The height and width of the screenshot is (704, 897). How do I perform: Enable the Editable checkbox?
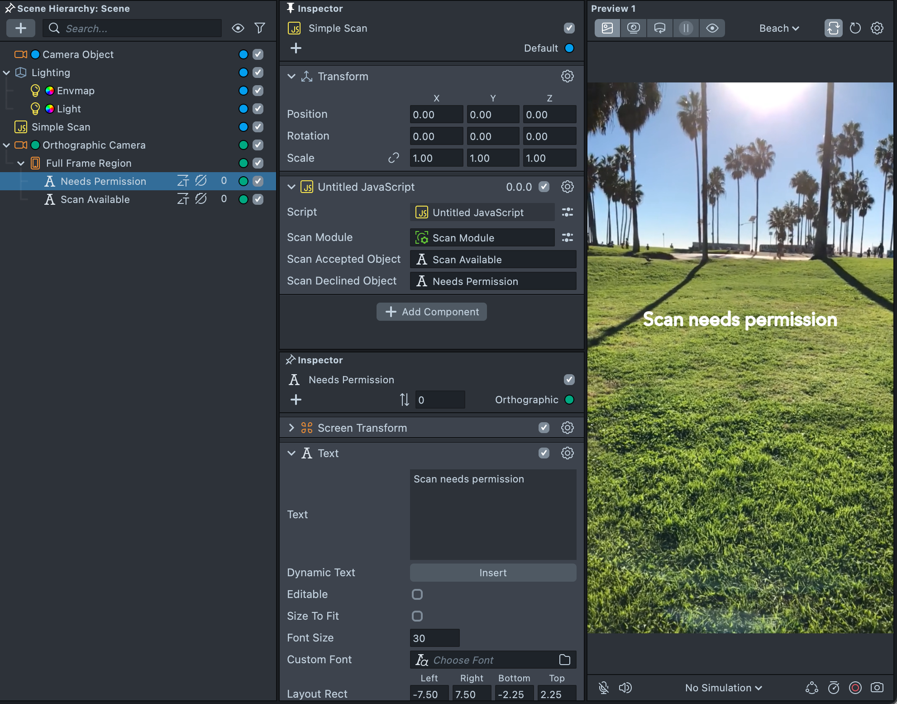tap(417, 594)
